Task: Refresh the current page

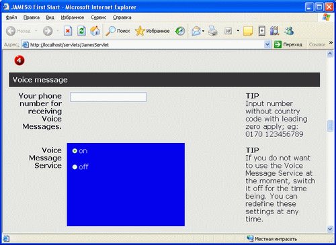Action: pyautogui.click(x=81, y=31)
